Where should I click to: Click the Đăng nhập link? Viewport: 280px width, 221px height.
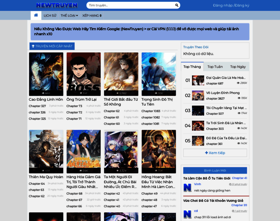click(223, 6)
